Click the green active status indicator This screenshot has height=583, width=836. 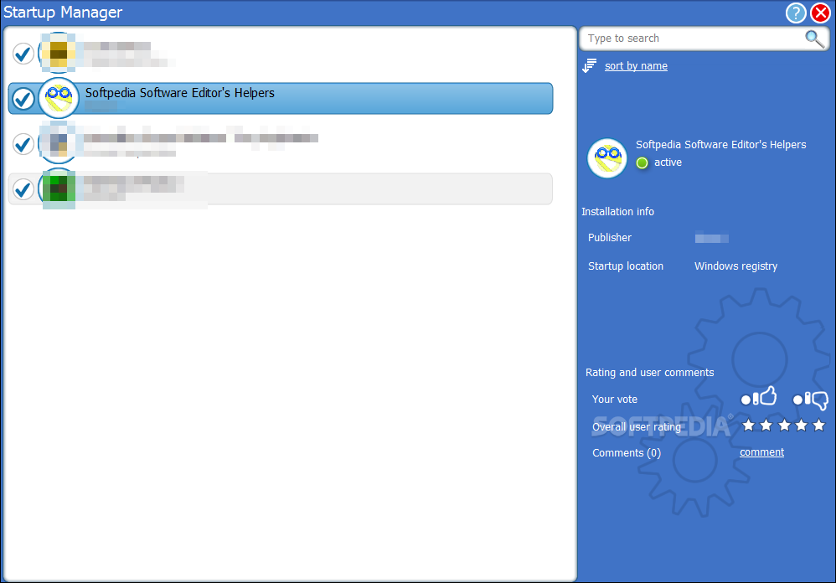[x=642, y=163]
